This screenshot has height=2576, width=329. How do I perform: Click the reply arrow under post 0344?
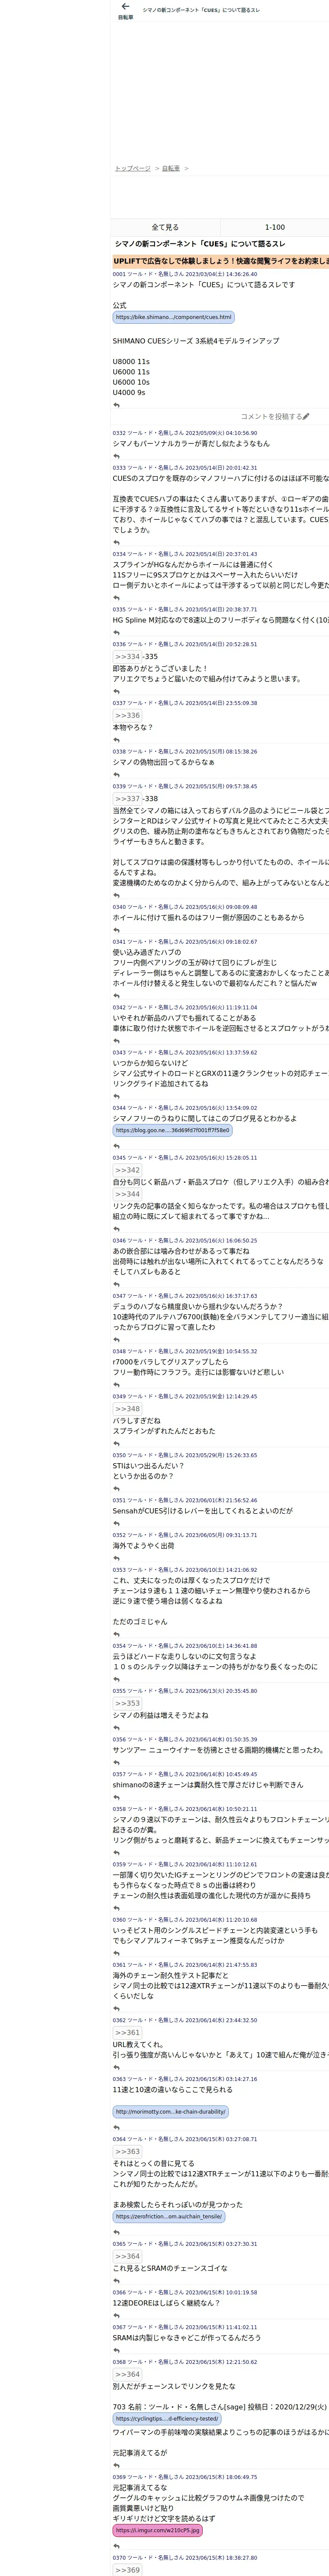[x=117, y=1146]
